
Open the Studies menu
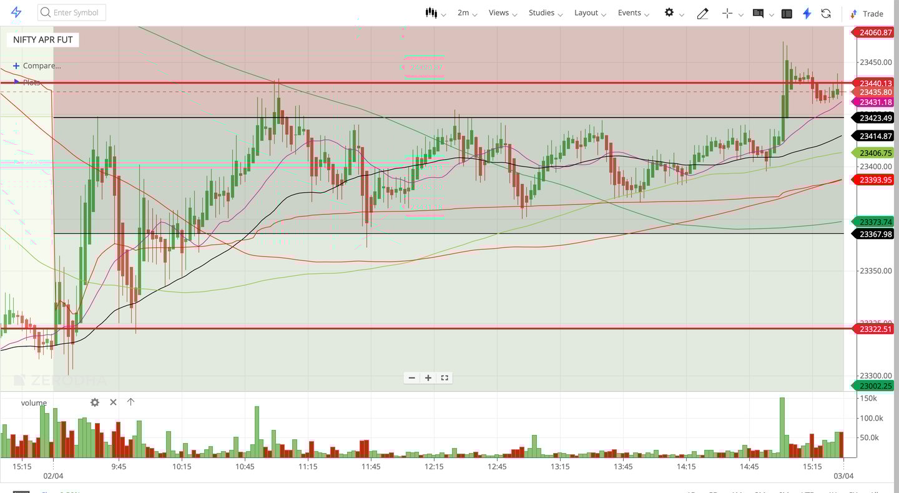point(546,12)
